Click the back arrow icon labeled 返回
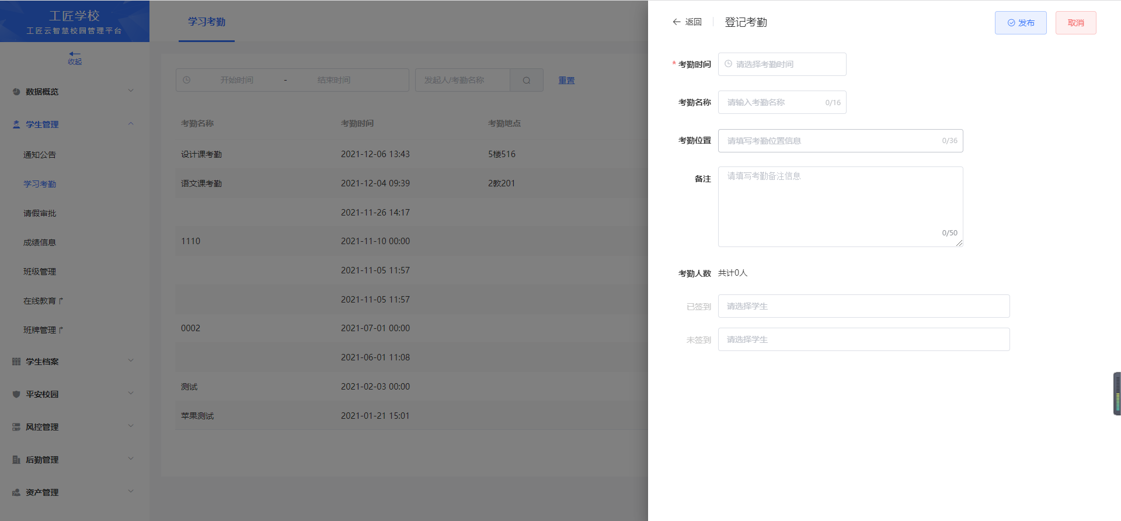 [x=677, y=22]
